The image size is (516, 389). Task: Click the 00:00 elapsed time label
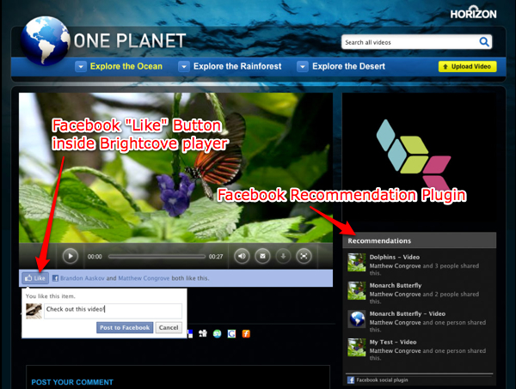tap(95, 257)
